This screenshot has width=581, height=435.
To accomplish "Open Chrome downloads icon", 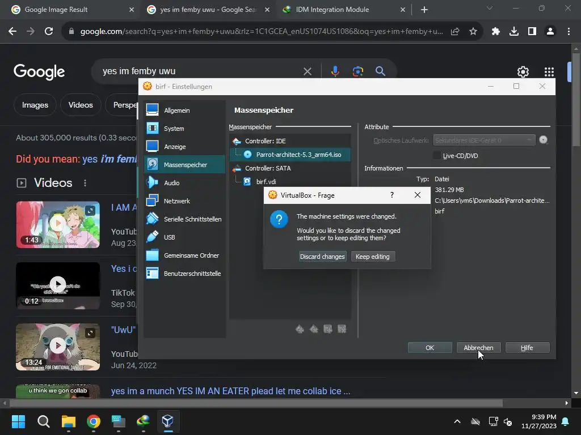I will (514, 32).
